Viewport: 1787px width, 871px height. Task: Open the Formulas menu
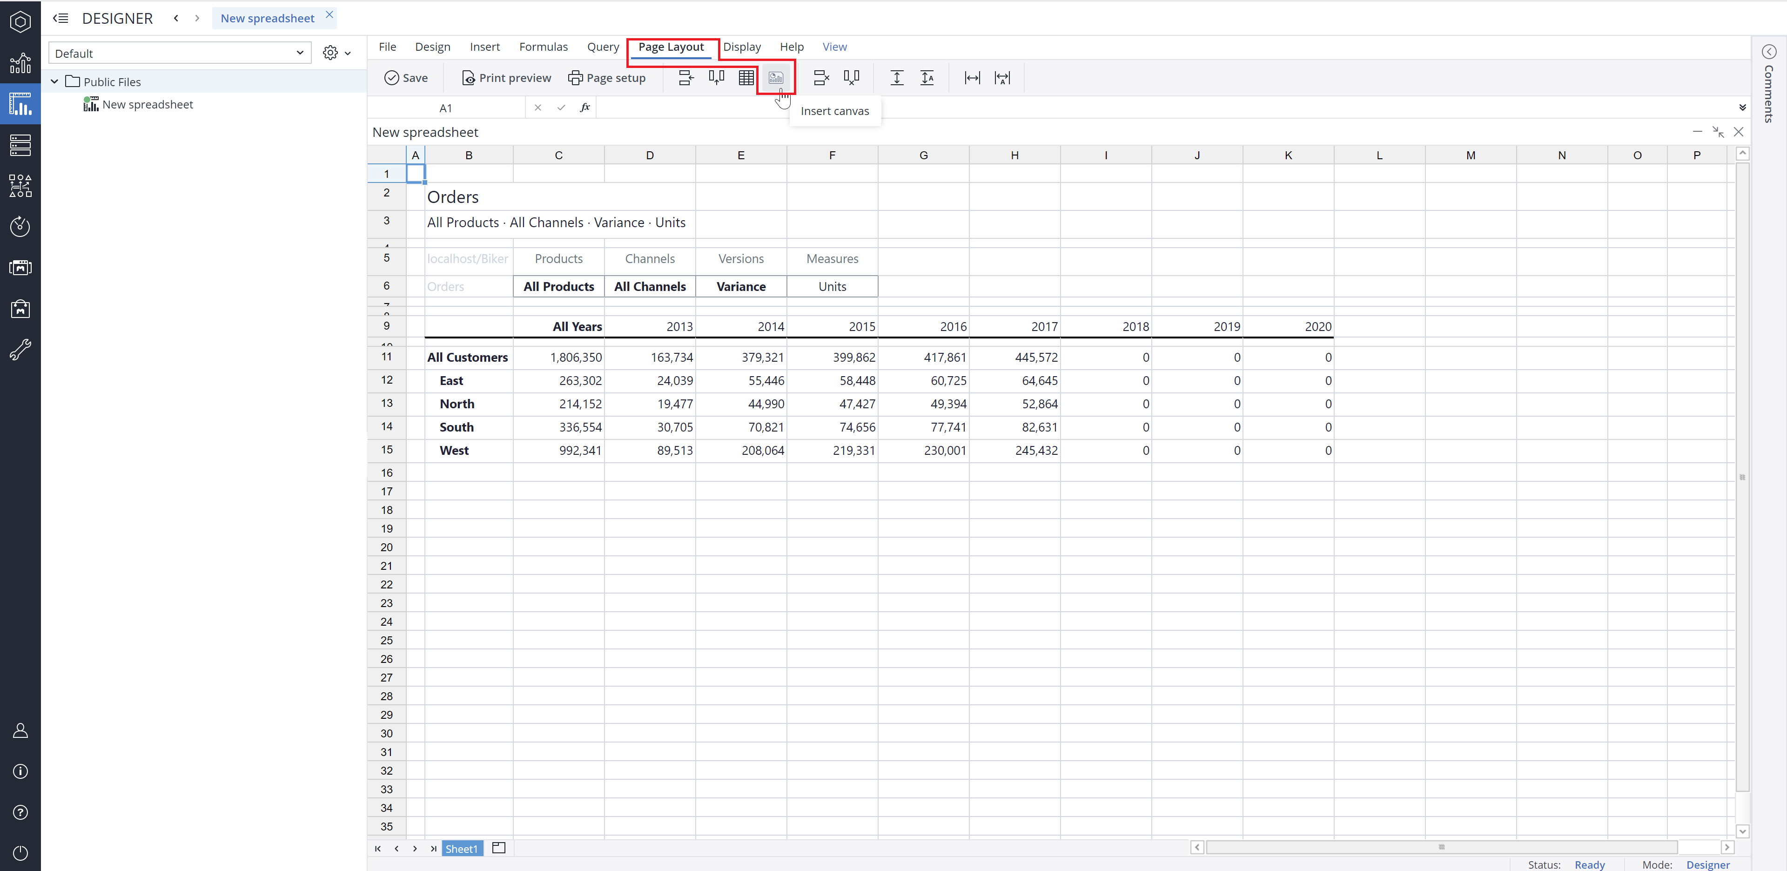[x=543, y=47]
